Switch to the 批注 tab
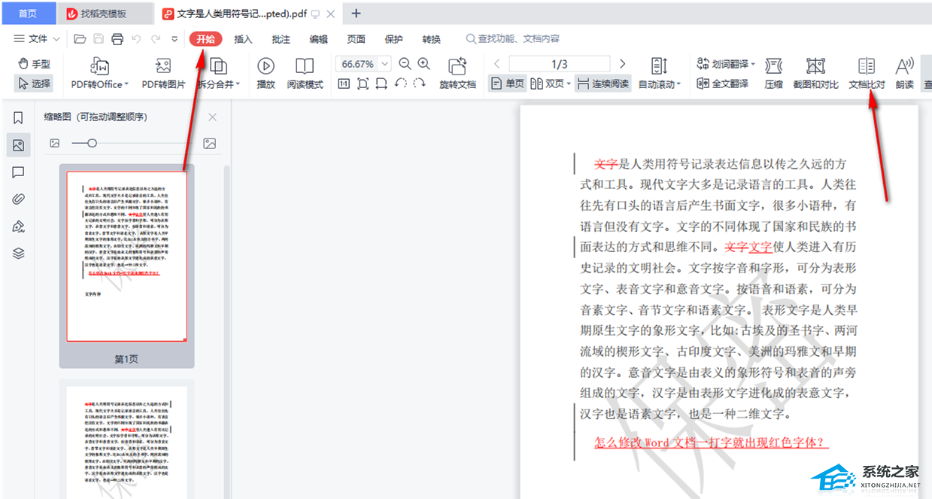Screen dimensions: 932x499 pos(281,39)
